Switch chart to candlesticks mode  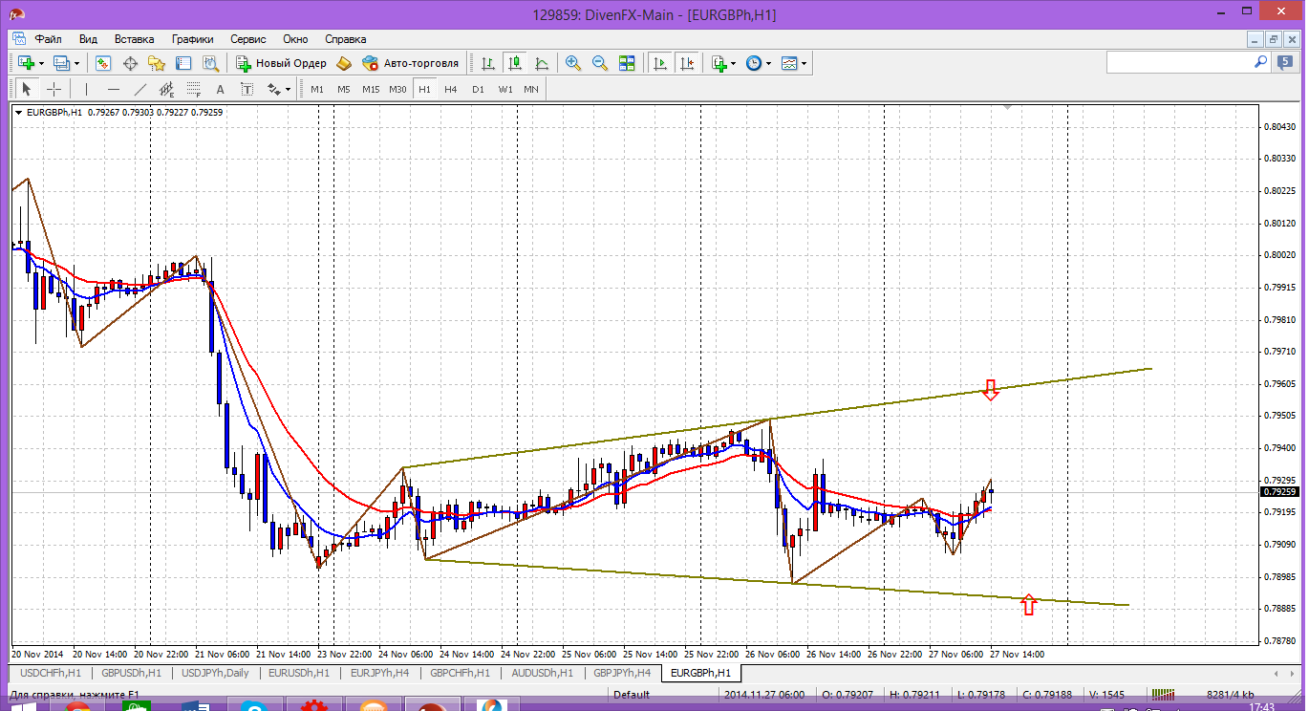[515, 63]
